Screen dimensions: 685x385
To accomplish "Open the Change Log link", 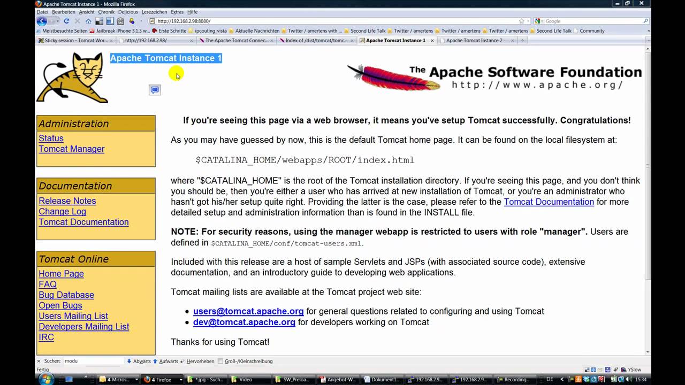I will pyautogui.click(x=62, y=212).
